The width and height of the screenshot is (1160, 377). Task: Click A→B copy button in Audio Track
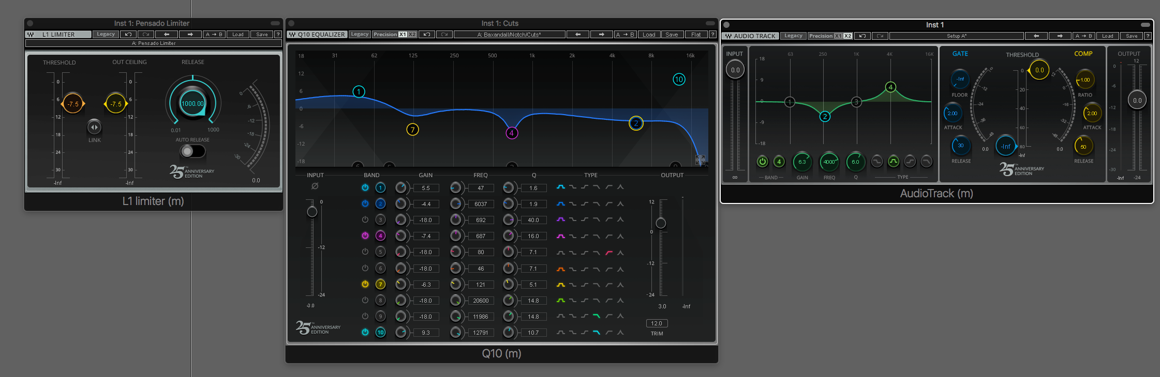point(1084,36)
